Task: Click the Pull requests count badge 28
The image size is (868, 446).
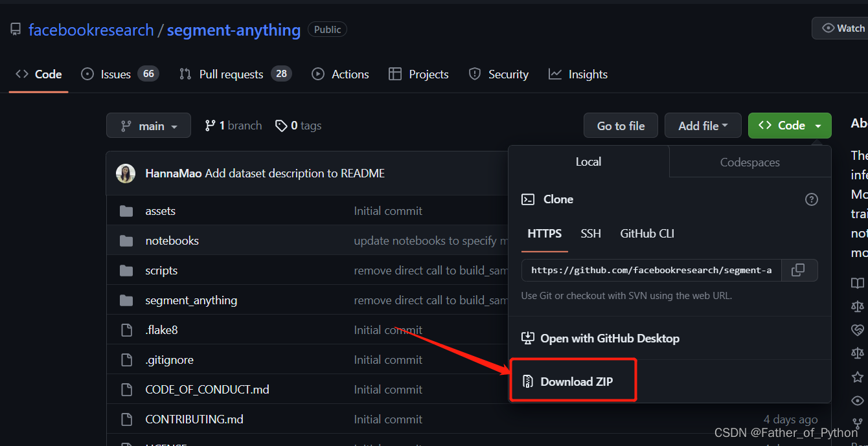Action: point(281,74)
